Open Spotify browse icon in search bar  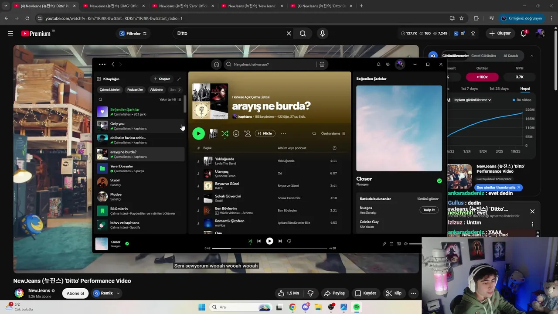322,64
